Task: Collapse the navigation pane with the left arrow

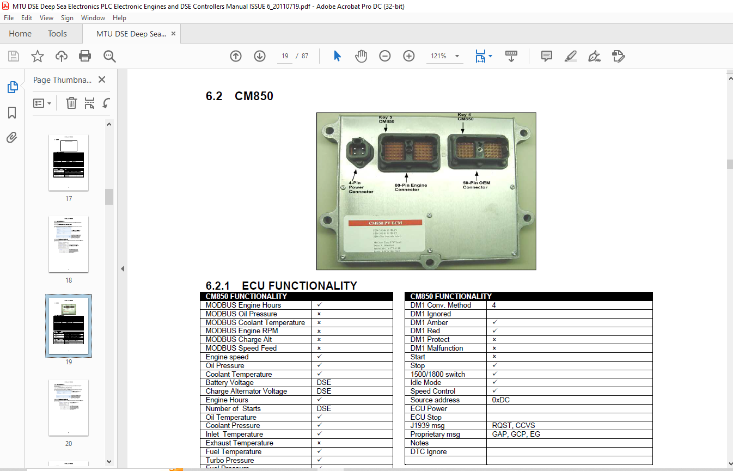Action: click(x=123, y=268)
